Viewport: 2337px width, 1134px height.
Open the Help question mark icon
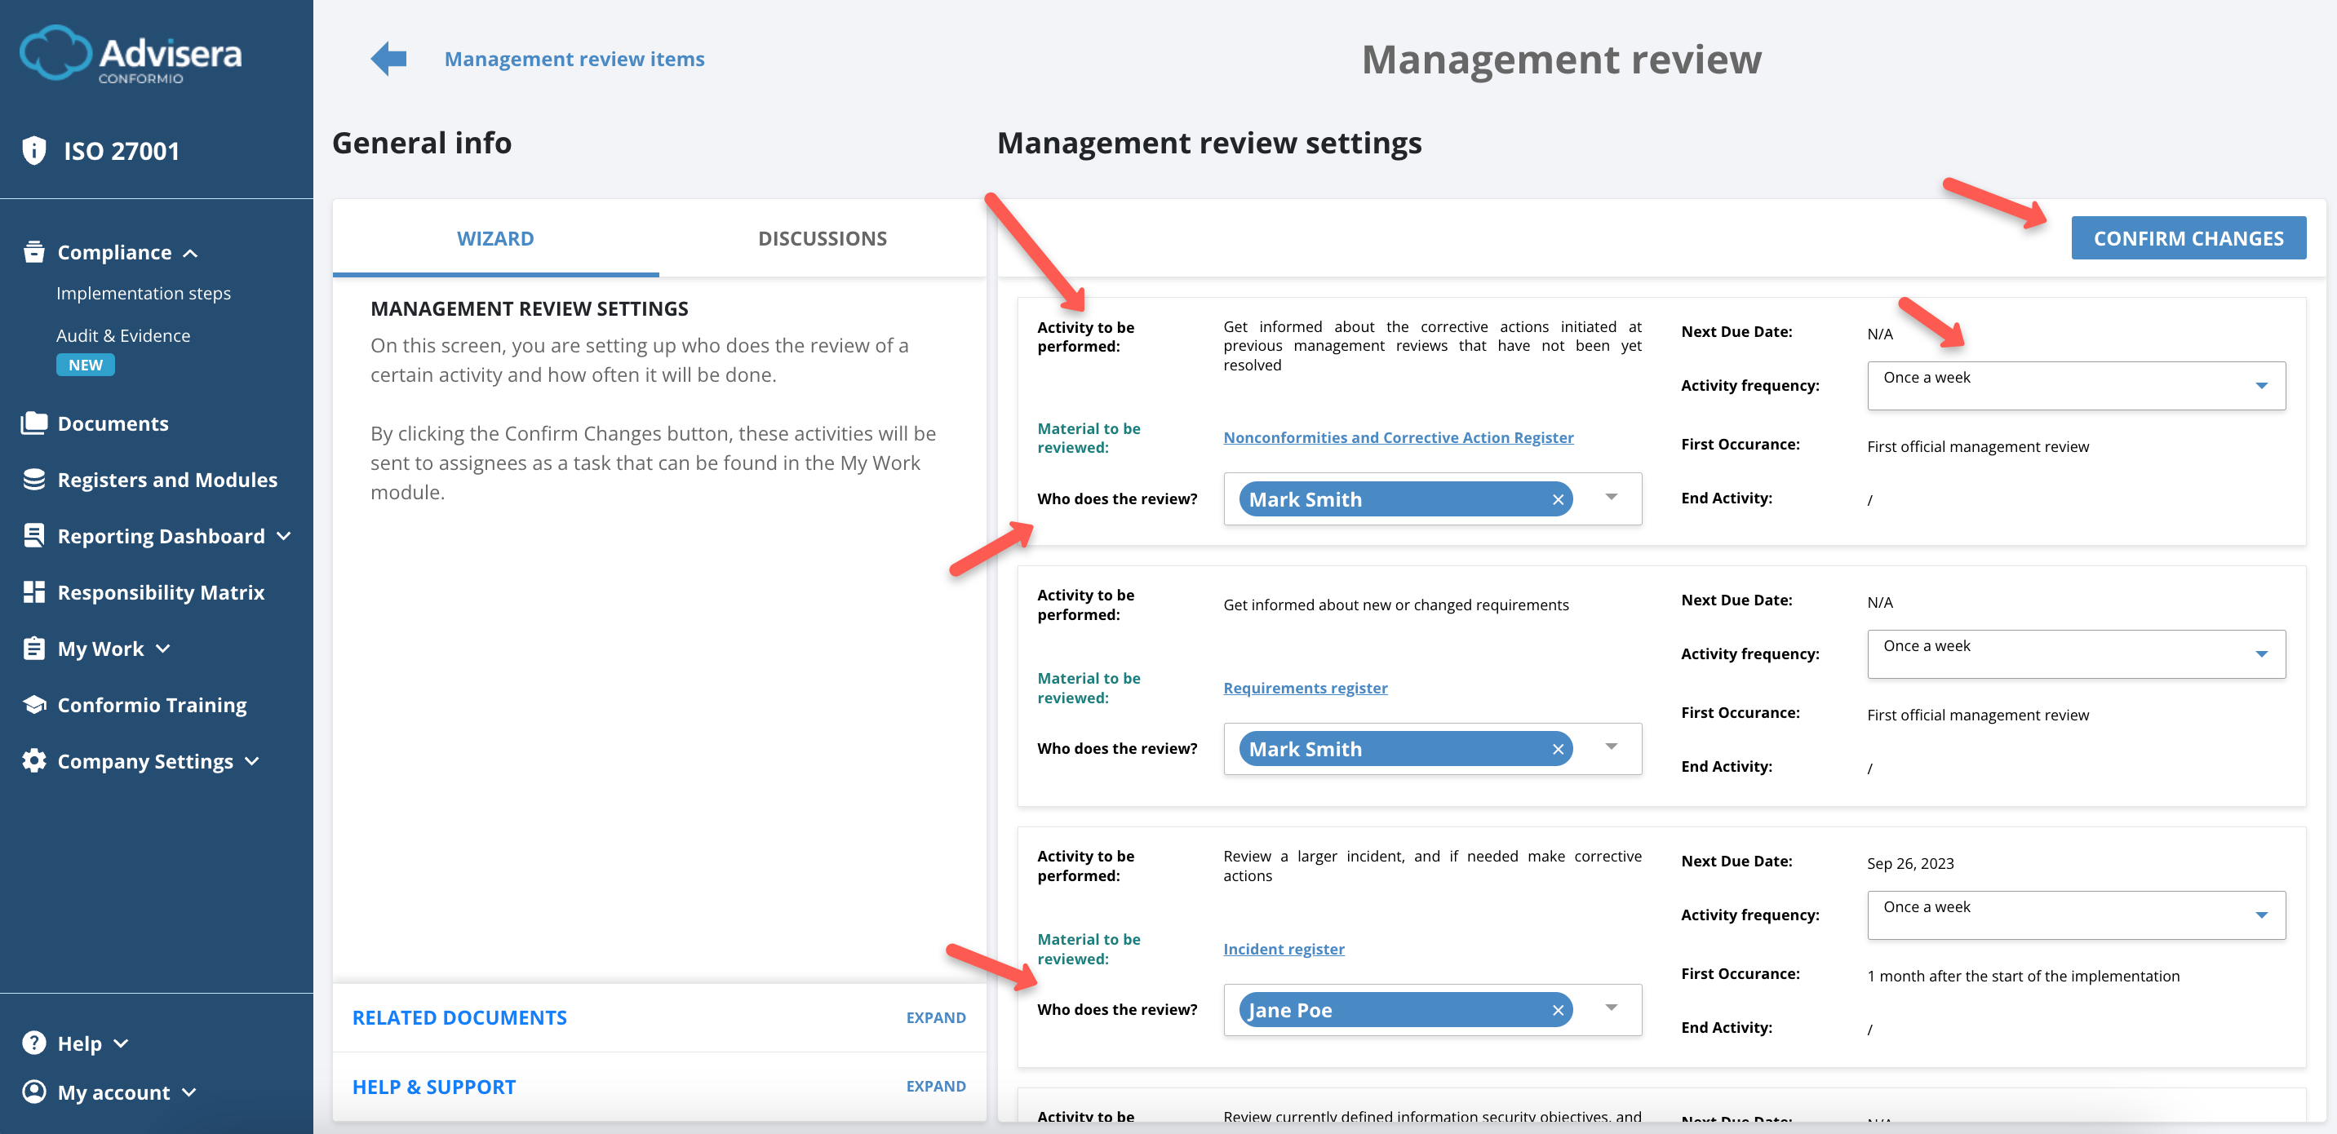(33, 1043)
